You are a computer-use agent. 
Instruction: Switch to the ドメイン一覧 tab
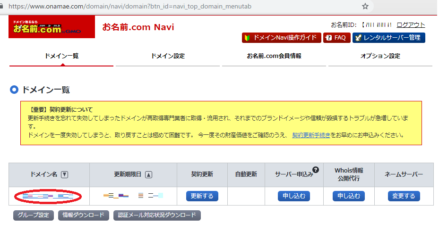coord(61,56)
